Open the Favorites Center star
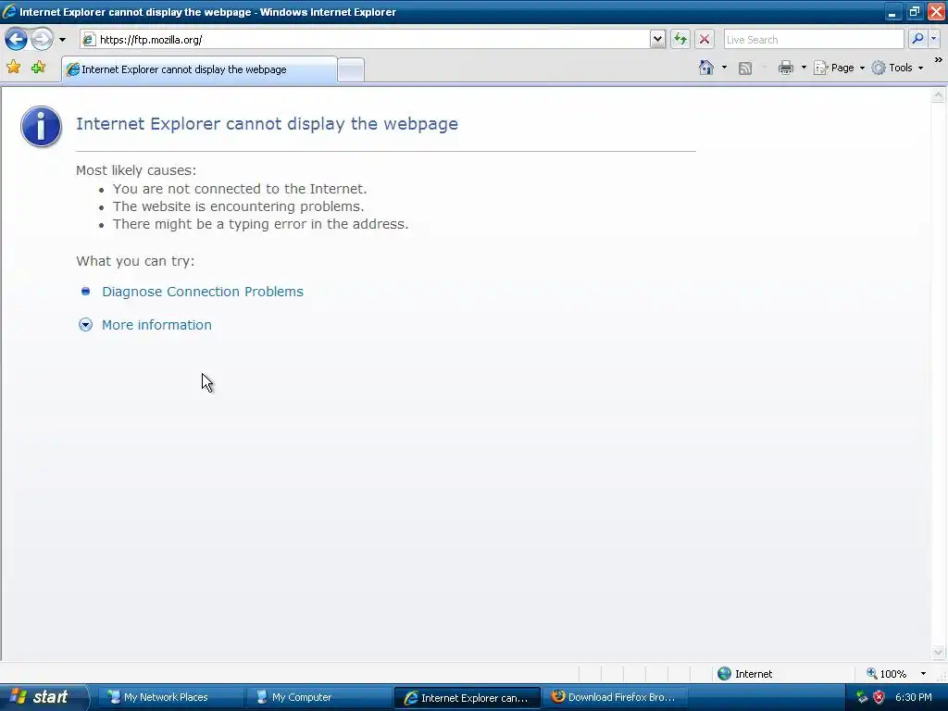 [x=13, y=68]
